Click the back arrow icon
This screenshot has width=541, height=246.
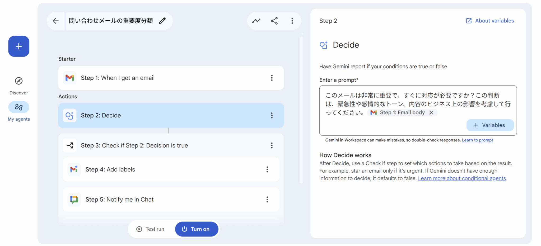click(55, 21)
